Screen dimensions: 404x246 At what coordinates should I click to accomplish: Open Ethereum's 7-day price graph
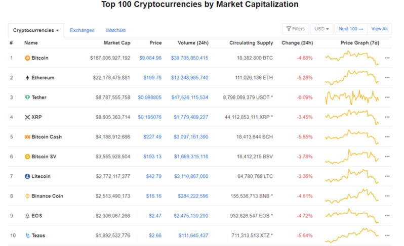click(x=352, y=77)
